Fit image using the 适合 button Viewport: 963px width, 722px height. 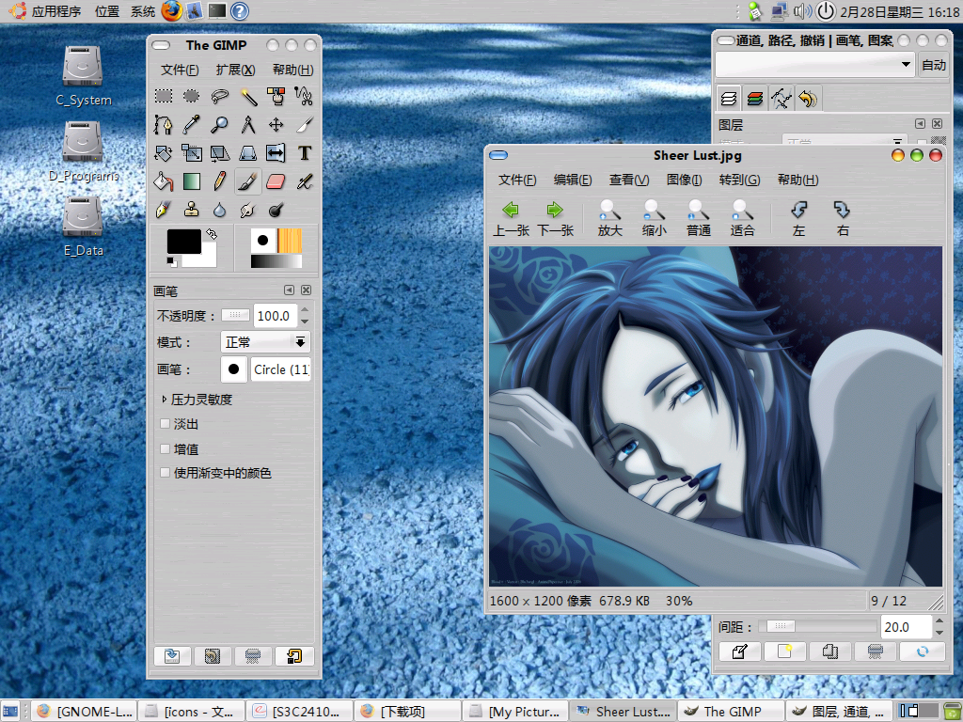click(743, 218)
